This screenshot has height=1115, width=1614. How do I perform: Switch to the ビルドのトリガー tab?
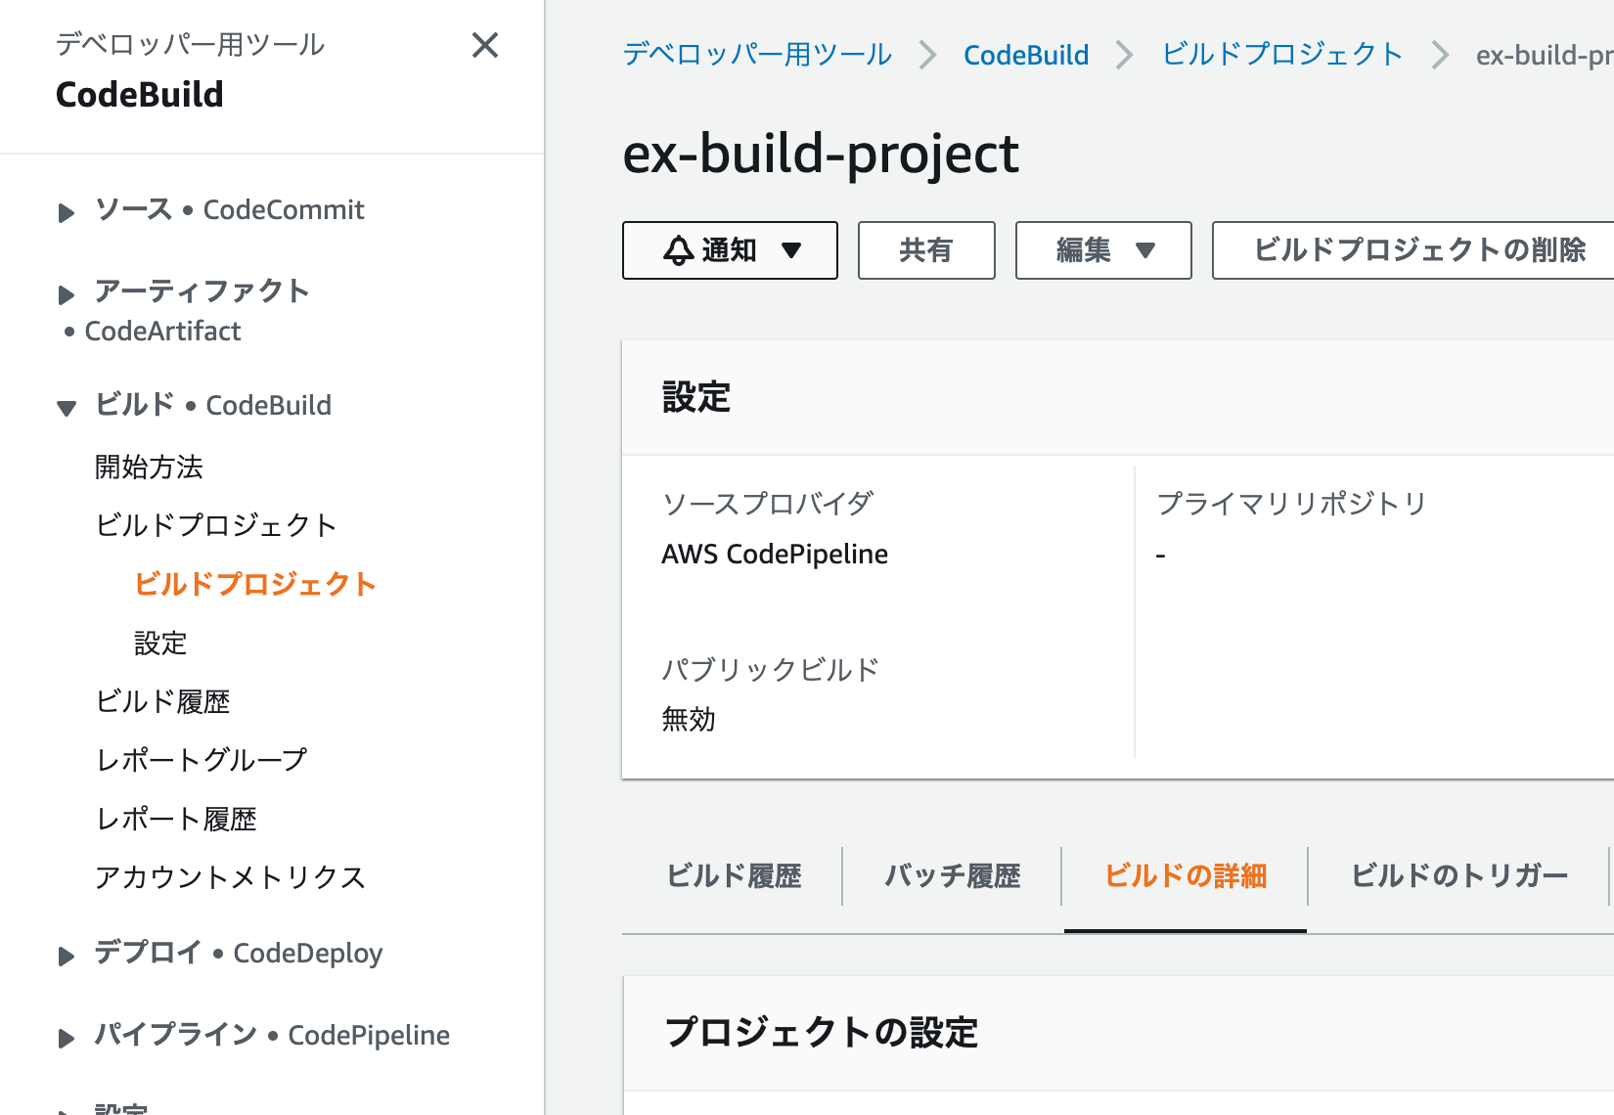1459,876
